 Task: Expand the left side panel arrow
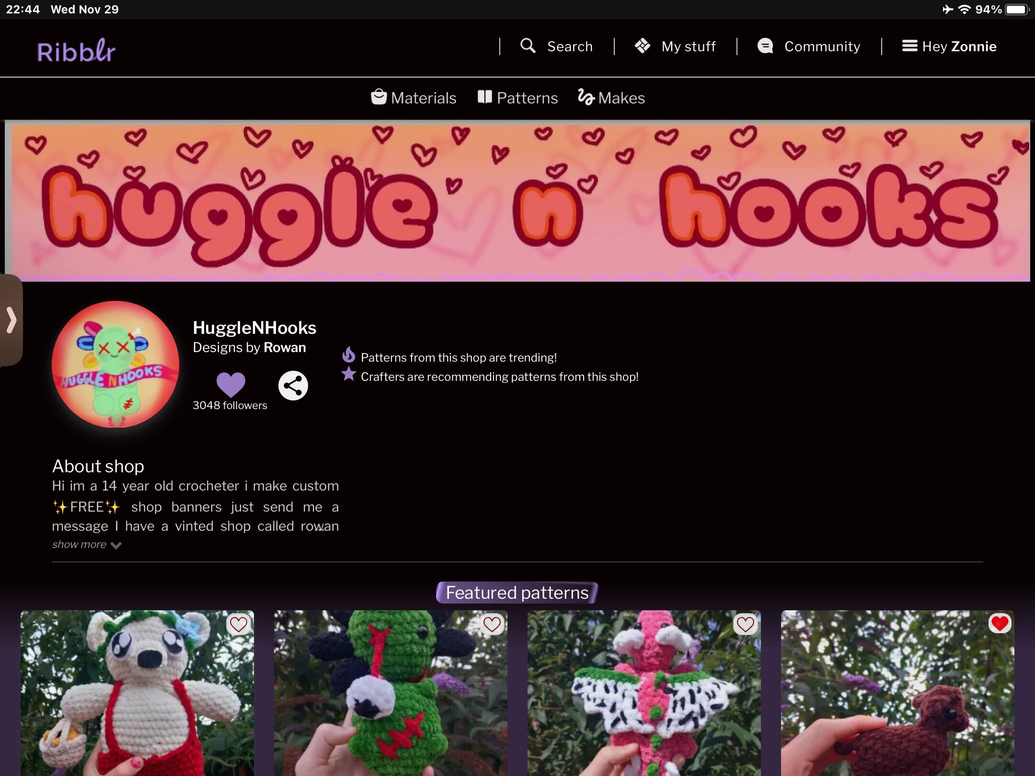[11, 320]
